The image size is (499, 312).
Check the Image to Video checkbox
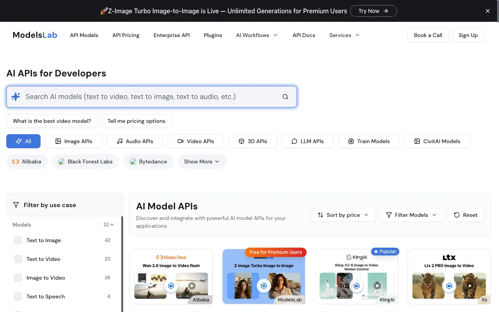point(18,278)
